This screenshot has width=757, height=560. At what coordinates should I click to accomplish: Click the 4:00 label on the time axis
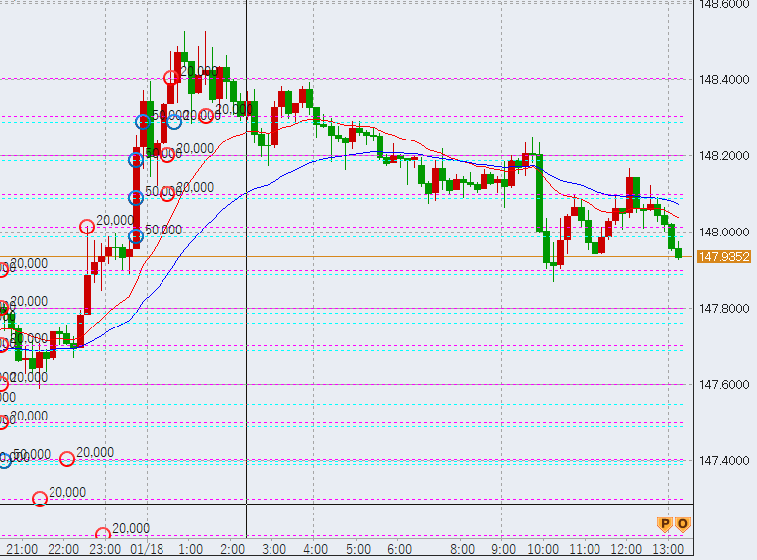click(x=315, y=548)
